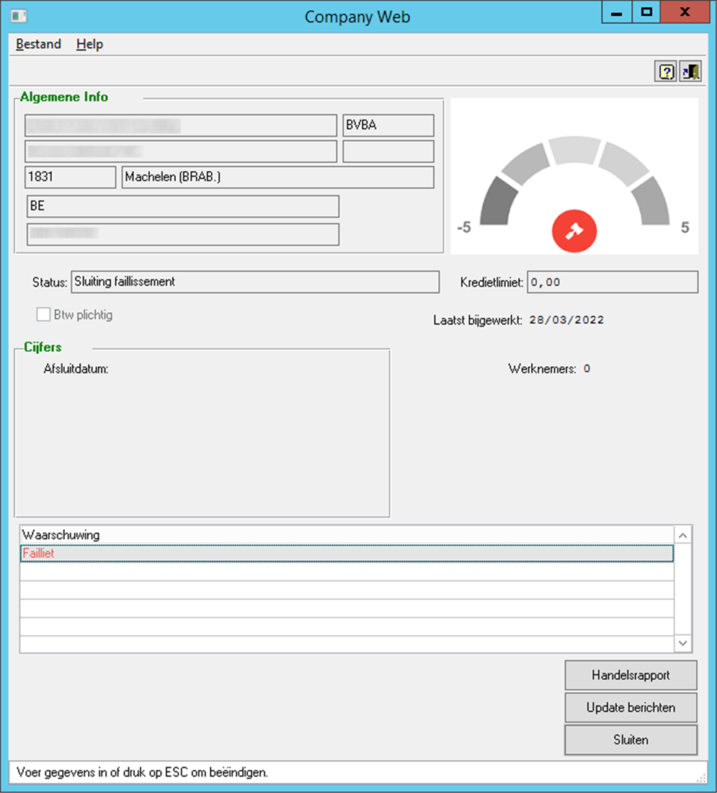Viewport: 717px width, 793px height.
Task: Click the Sluiten button
Action: [x=631, y=740]
